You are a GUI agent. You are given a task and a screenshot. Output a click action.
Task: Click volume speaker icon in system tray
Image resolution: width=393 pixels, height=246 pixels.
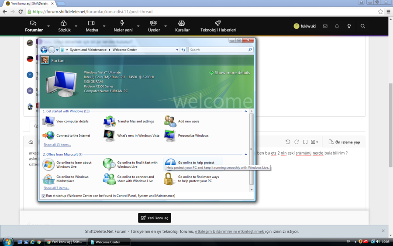[x=378, y=242]
